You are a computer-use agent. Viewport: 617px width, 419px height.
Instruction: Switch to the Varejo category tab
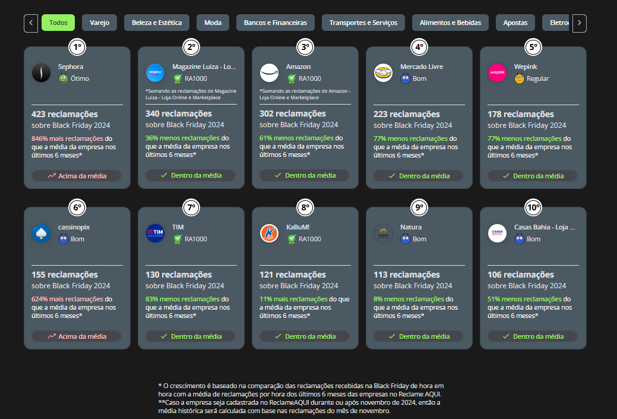pyautogui.click(x=99, y=23)
